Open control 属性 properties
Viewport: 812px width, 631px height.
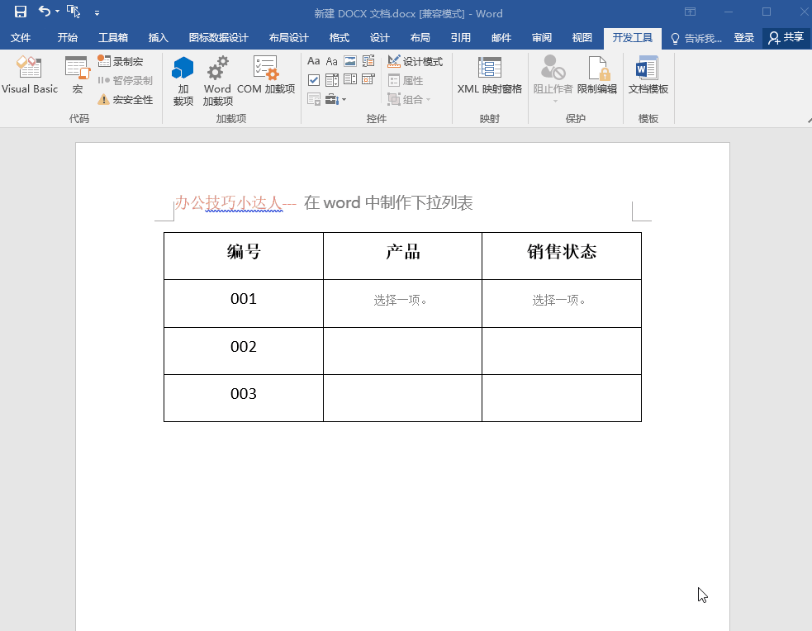pos(406,81)
